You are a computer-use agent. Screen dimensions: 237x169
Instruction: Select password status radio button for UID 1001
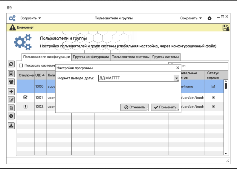pyautogui.click(x=213, y=98)
